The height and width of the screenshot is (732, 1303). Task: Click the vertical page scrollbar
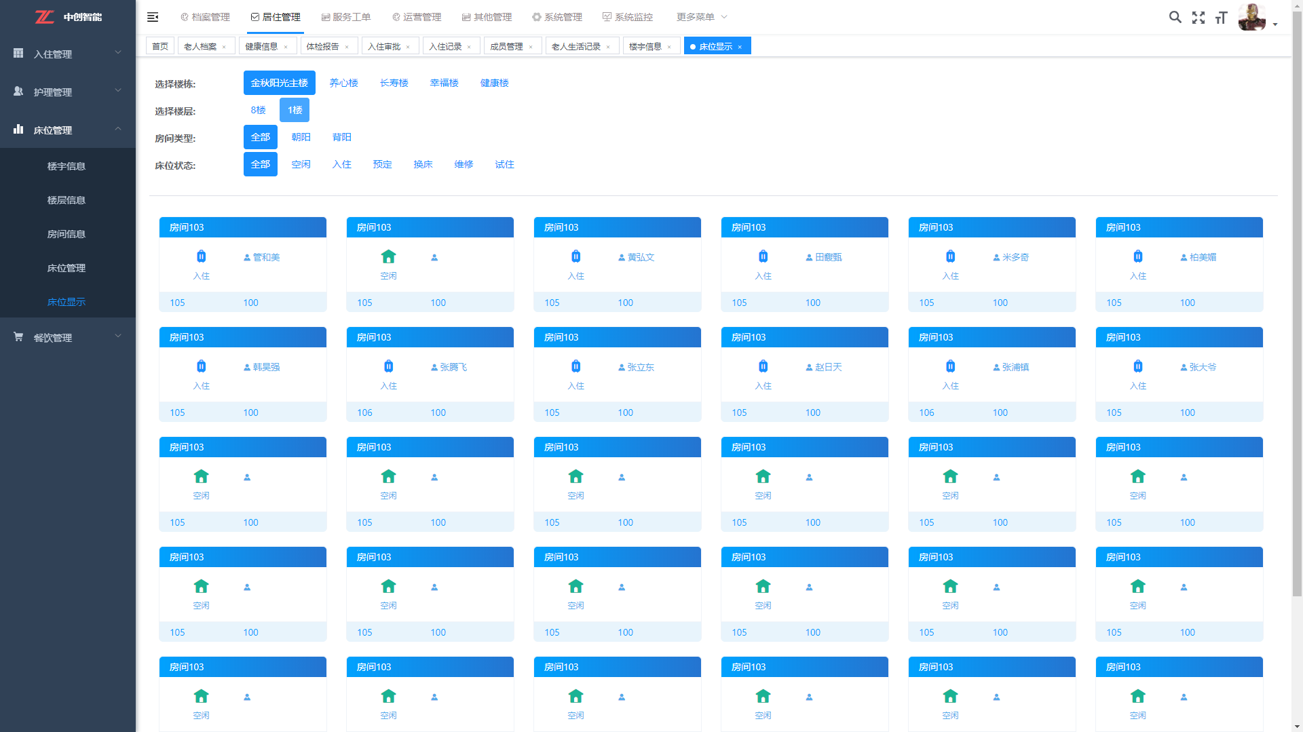pos(1297,339)
